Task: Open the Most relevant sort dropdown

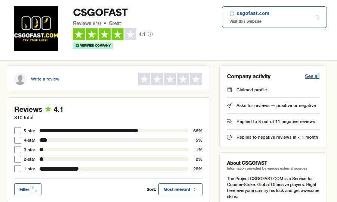Action: pyautogui.click(x=180, y=189)
